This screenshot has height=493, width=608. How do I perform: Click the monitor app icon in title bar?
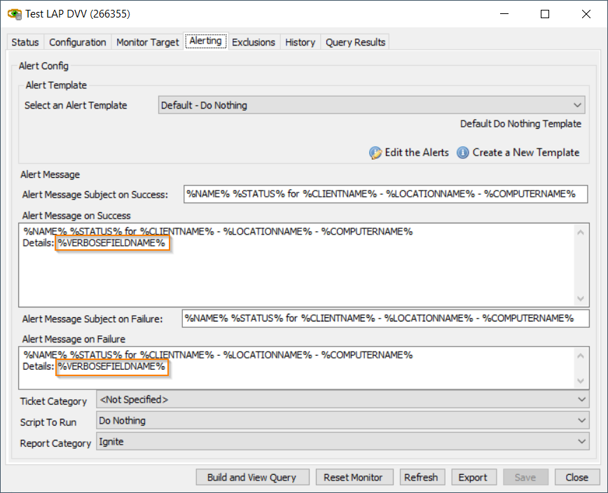point(15,14)
